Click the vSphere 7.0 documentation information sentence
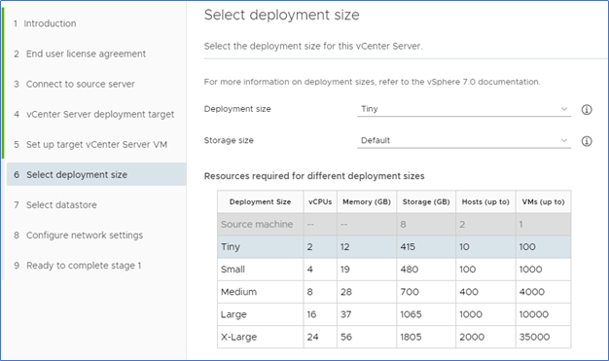This screenshot has width=609, height=361. pyautogui.click(x=372, y=82)
